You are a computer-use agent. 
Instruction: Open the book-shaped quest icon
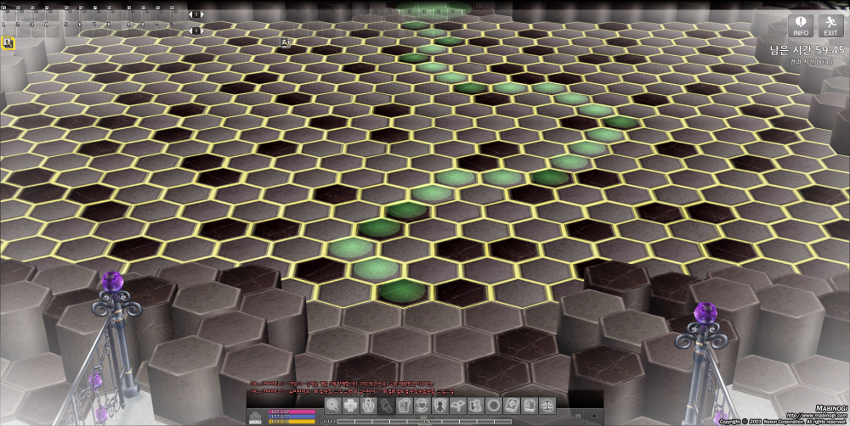click(x=512, y=405)
